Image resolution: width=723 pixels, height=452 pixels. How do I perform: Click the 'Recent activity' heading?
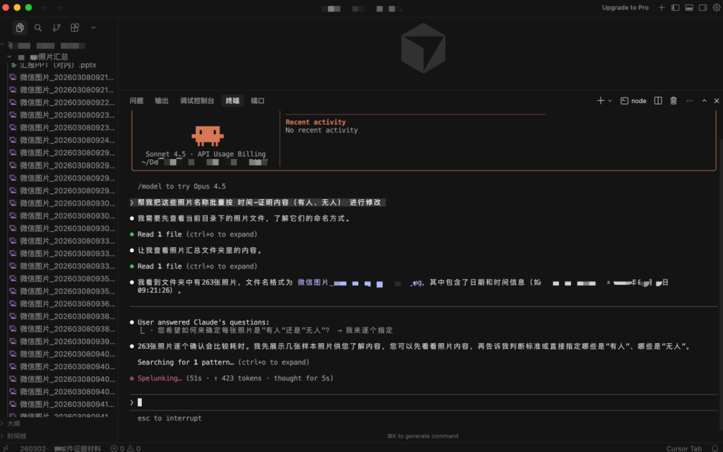(x=315, y=122)
